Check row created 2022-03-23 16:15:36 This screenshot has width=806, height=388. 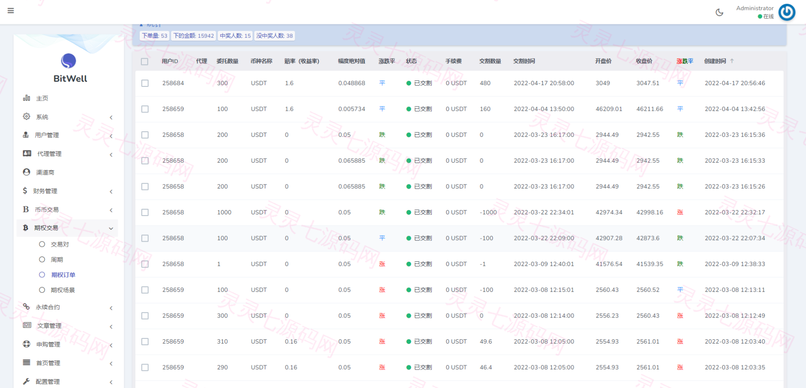pos(145,135)
